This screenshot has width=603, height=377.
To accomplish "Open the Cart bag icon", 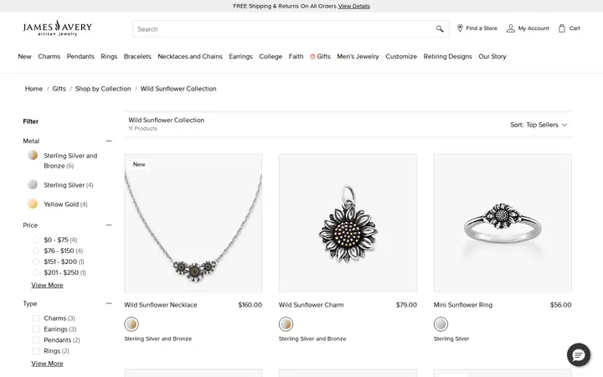I will pos(561,28).
